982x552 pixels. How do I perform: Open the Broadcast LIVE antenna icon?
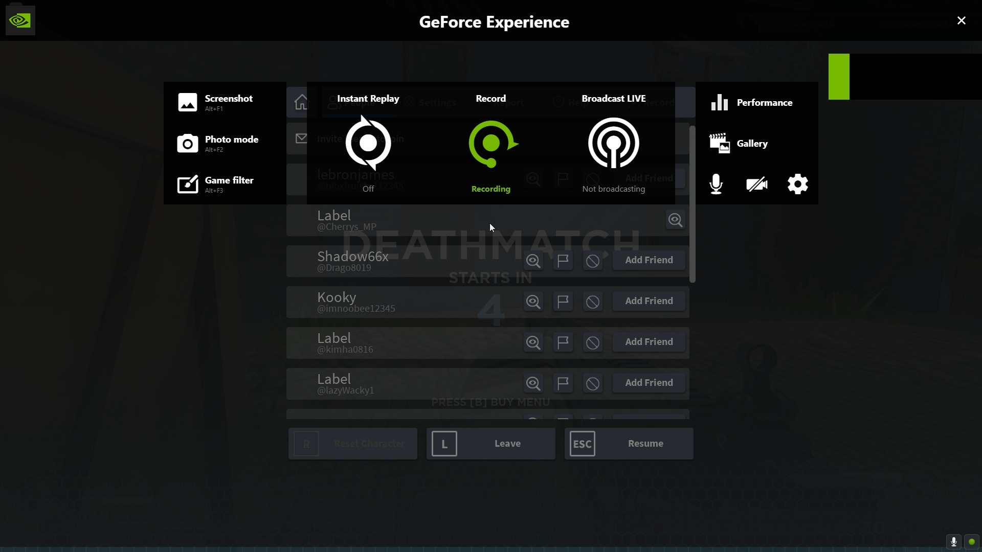614,143
